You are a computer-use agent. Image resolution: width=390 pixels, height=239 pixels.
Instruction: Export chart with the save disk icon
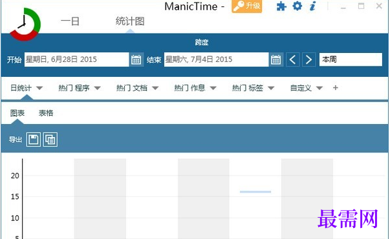pyautogui.click(x=34, y=140)
